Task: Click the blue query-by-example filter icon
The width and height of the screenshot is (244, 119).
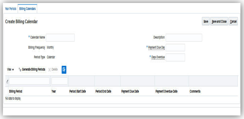Action: pos(64,69)
